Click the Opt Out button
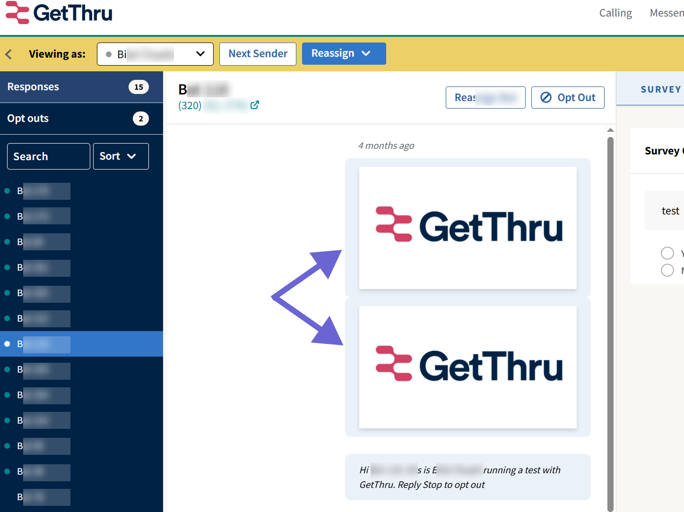 (x=568, y=97)
